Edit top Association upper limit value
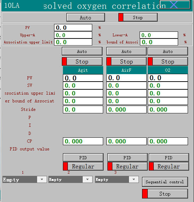 click(73, 42)
